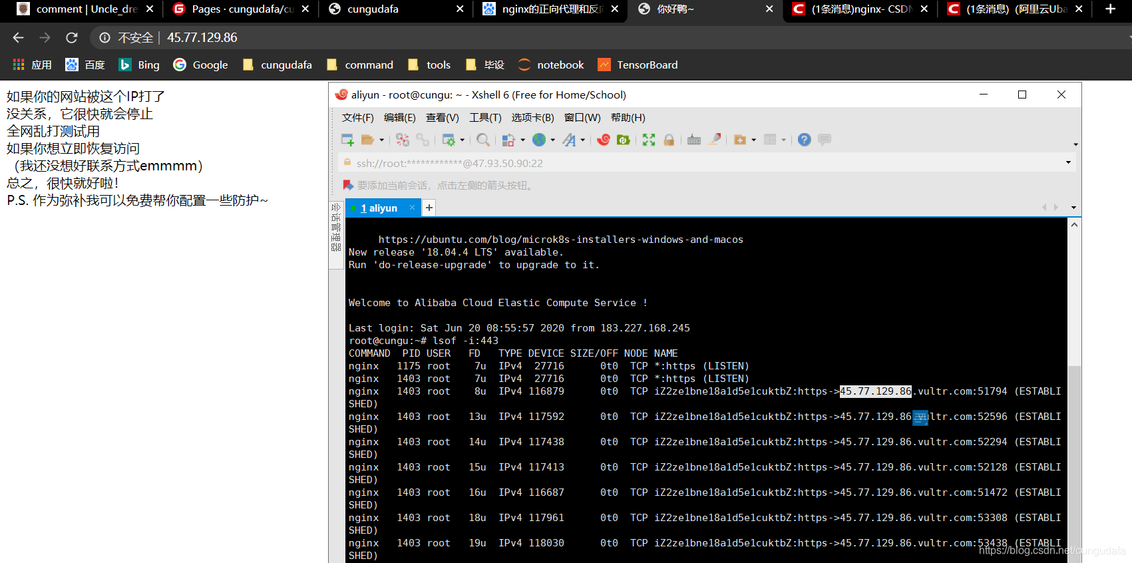Click the Color Scheme icon in Xshell toolbar
This screenshot has width=1132, height=563.
coord(508,140)
